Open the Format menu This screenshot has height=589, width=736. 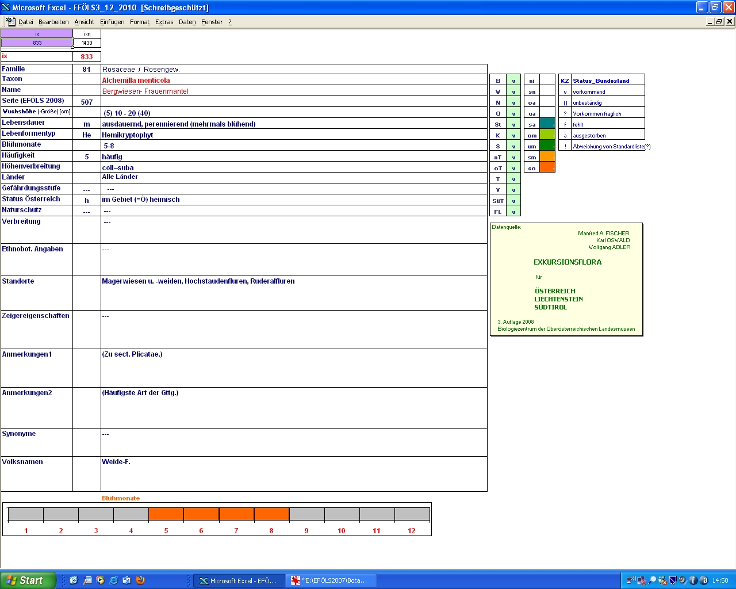pyautogui.click(x=140, y=22)
